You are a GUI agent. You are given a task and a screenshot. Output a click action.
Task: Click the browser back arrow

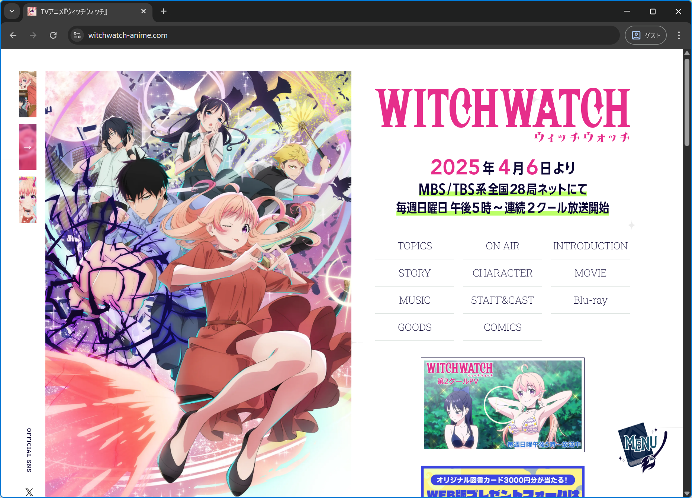coord(13,35)
